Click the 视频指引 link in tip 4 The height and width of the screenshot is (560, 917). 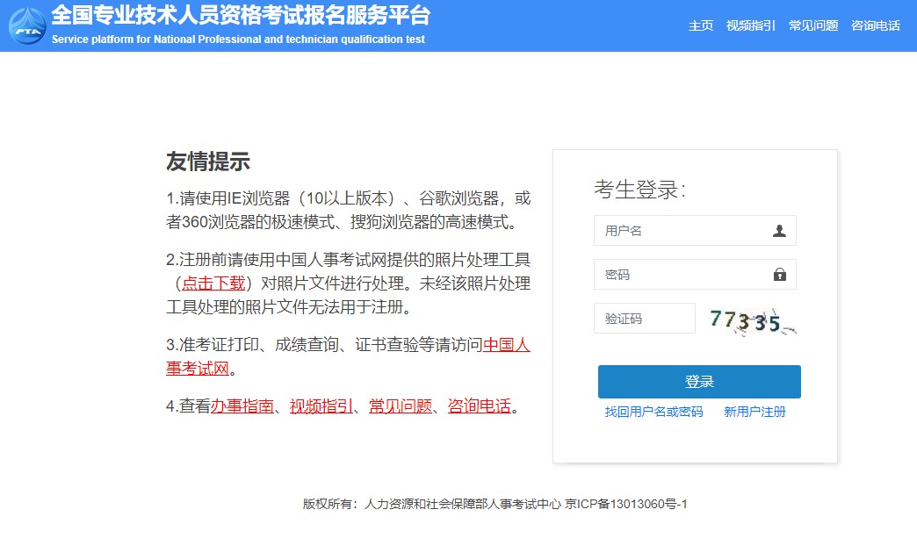319,407
